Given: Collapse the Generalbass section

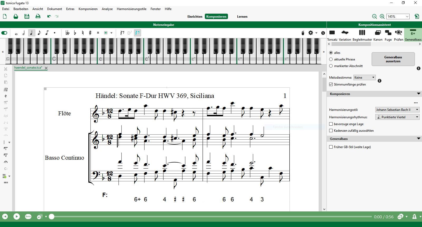Looking at the screenshot, I should [419, 139].
